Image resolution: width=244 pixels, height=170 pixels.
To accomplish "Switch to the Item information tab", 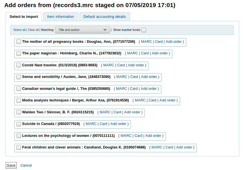I will point(60,17).
